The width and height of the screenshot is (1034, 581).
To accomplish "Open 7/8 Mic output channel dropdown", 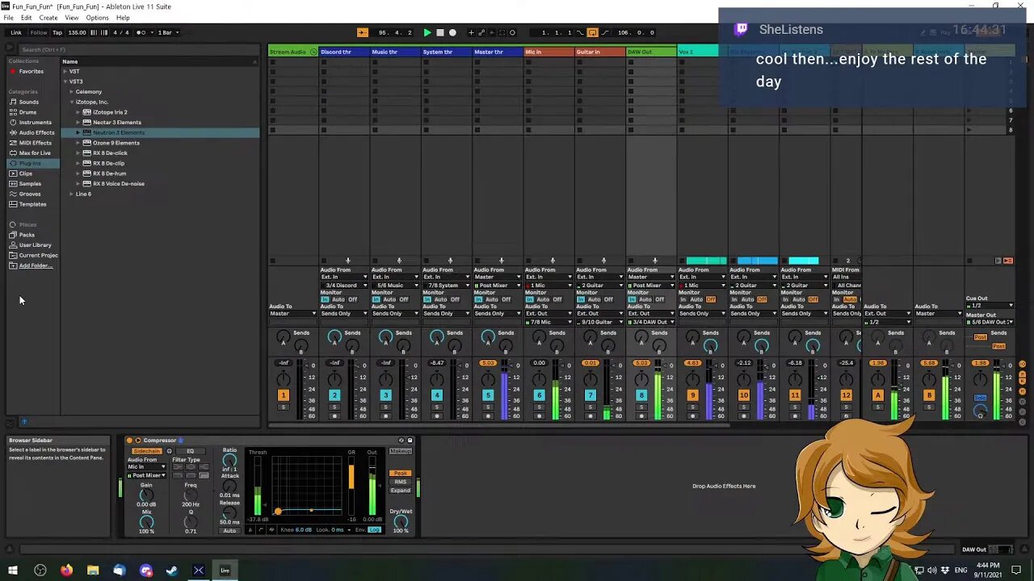I will (x=549, y=322).
